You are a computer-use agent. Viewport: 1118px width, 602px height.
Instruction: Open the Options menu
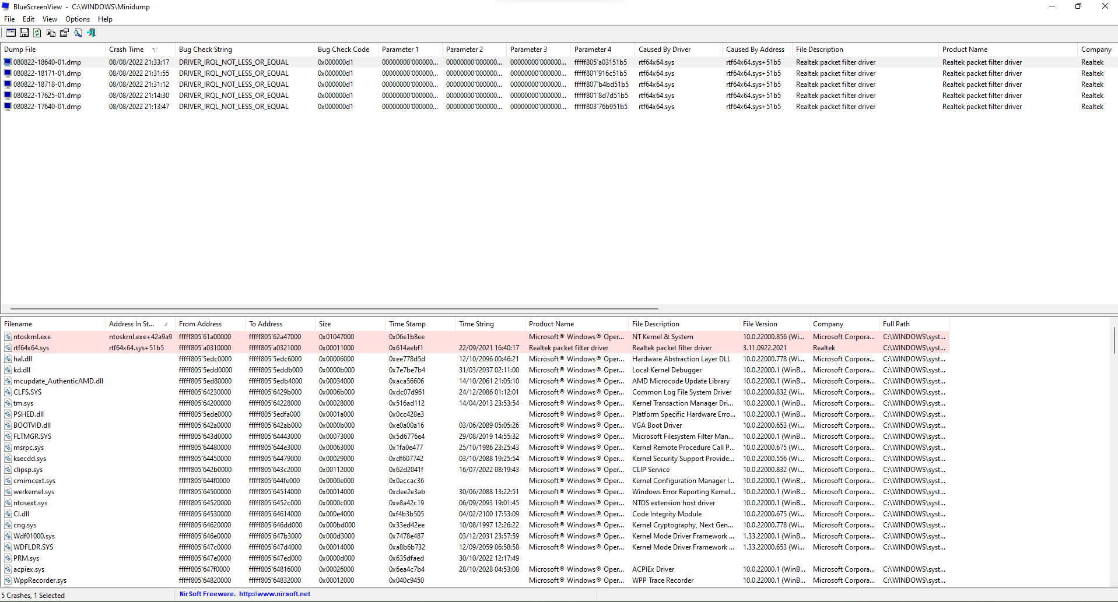click(x=76, y=19)
